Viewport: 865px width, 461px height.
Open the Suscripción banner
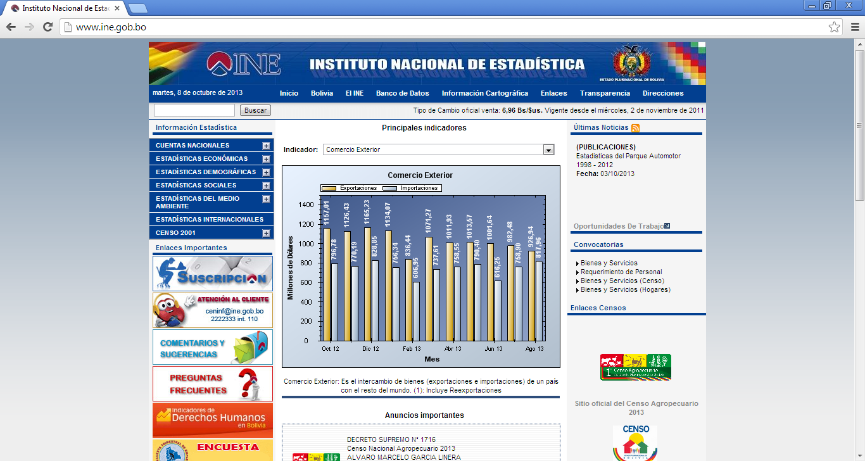[213, 274]
